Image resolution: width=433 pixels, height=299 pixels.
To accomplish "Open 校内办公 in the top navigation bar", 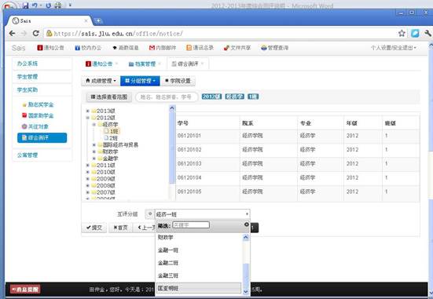I will [x=88, y=48].
